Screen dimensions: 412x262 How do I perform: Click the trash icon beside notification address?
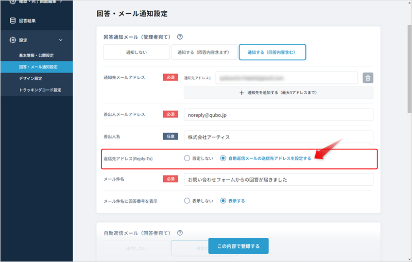[x=368, y=78]
